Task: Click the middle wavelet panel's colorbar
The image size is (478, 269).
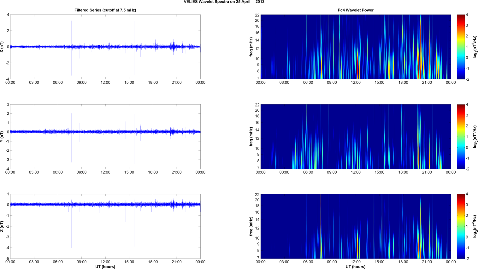Action: coord(461,137)
